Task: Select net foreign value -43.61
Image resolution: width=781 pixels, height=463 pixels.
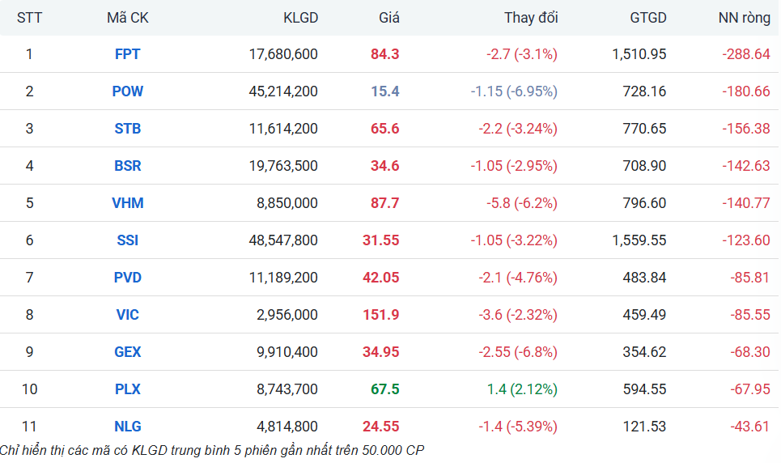Action: pos(750,426)
